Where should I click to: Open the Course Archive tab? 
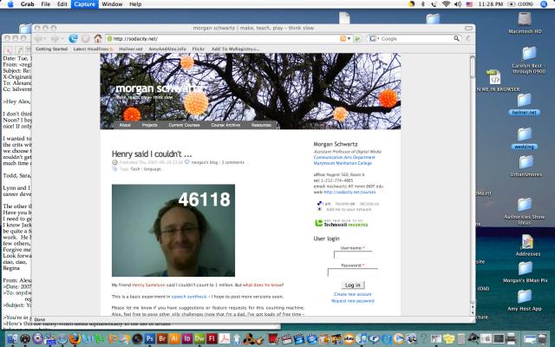tap(225, 125)
